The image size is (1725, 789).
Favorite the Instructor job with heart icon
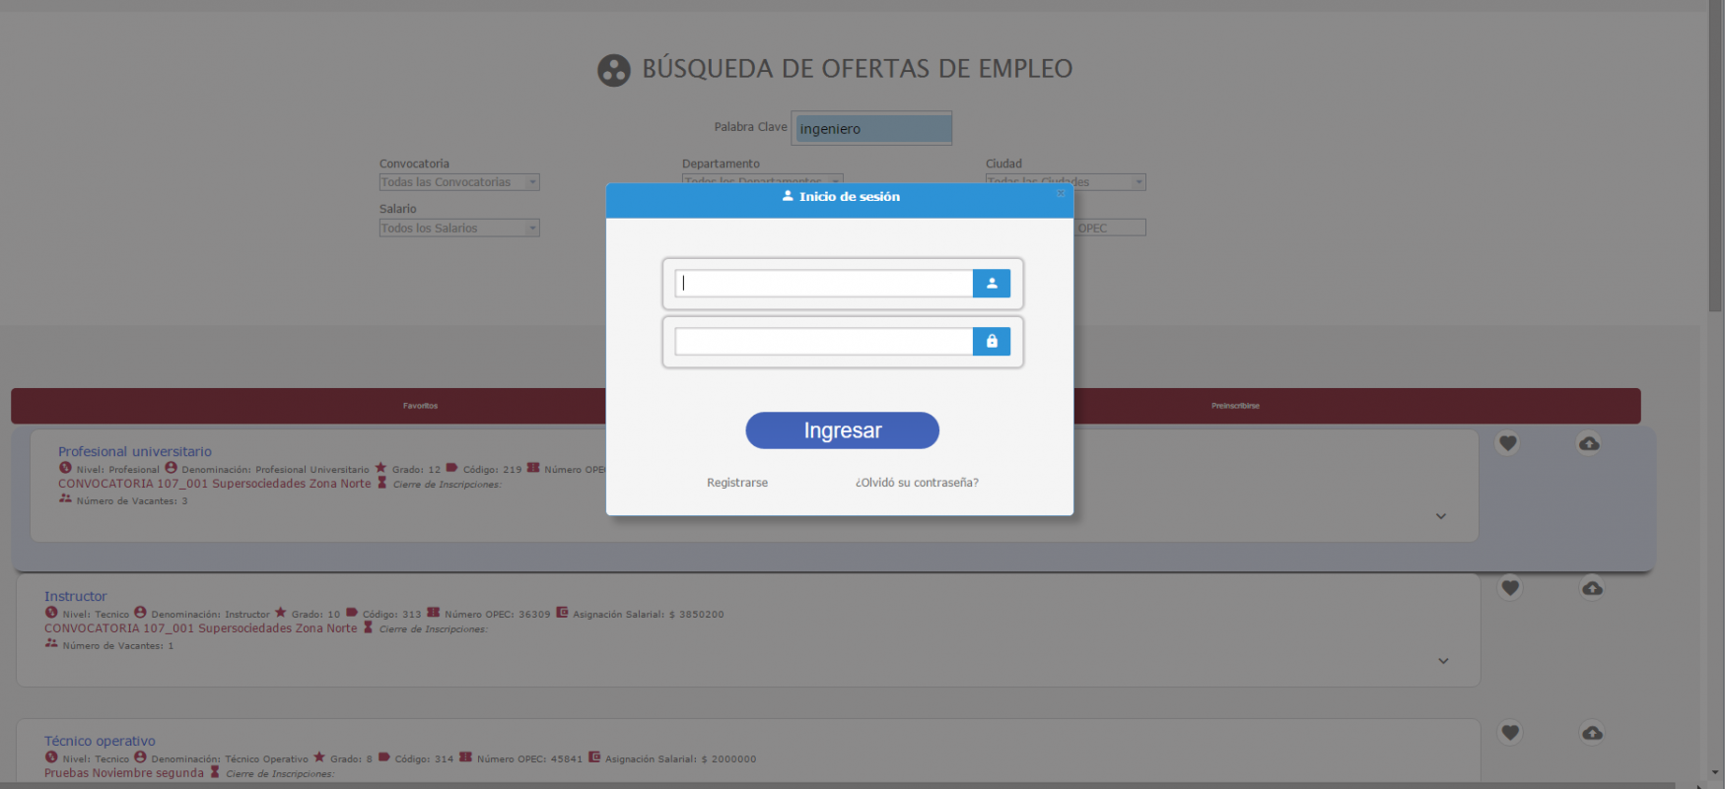[1509, 588]
